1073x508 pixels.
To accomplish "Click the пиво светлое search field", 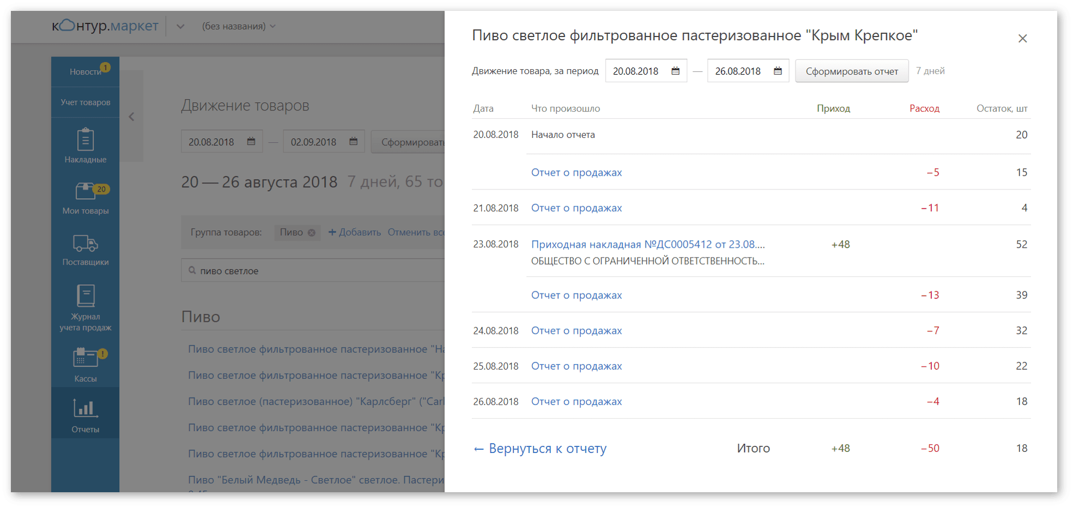I will point(316,271).
